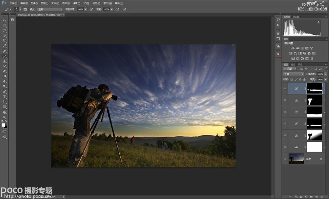This screenshot has width=329, height=199.
Task: Select the Quick Selection tool
Action: point(4,35)
